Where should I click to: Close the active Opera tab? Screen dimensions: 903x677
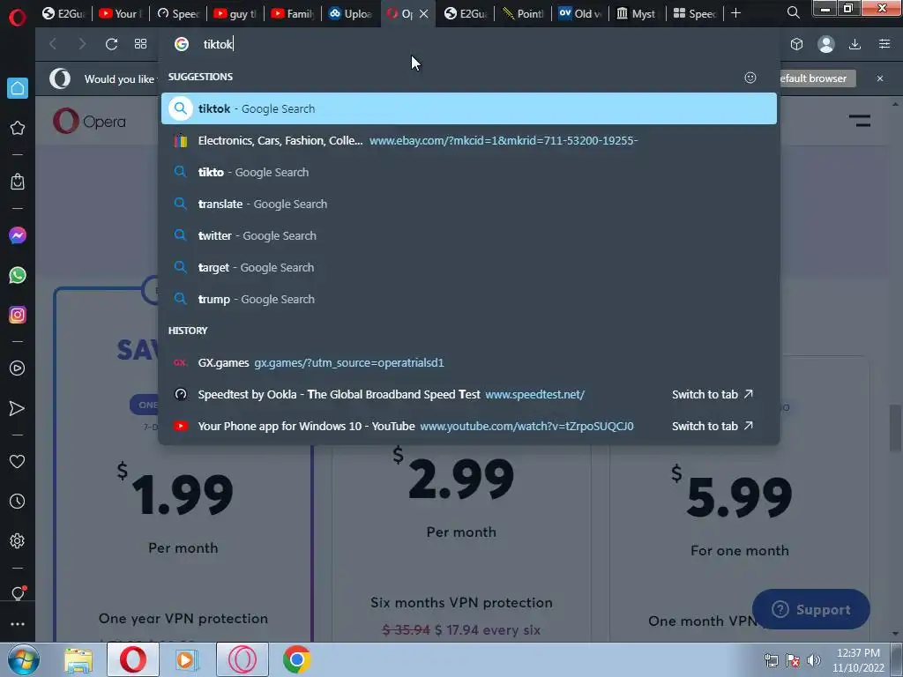[424, 13]
